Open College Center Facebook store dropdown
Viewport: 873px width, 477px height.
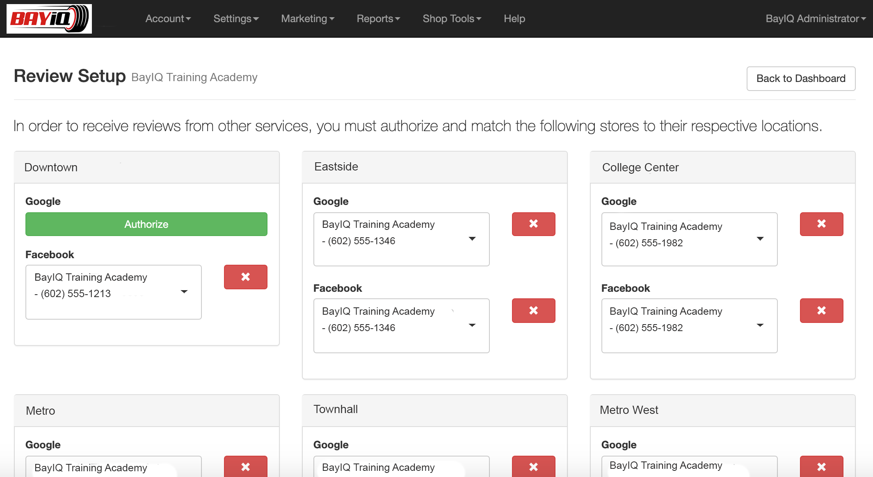[x=690, y=326]
